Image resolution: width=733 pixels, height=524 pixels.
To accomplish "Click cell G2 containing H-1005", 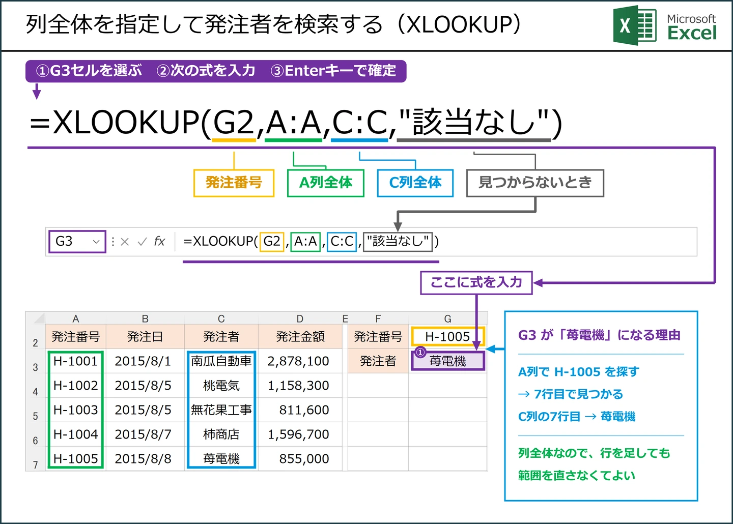I will [448, 337].
